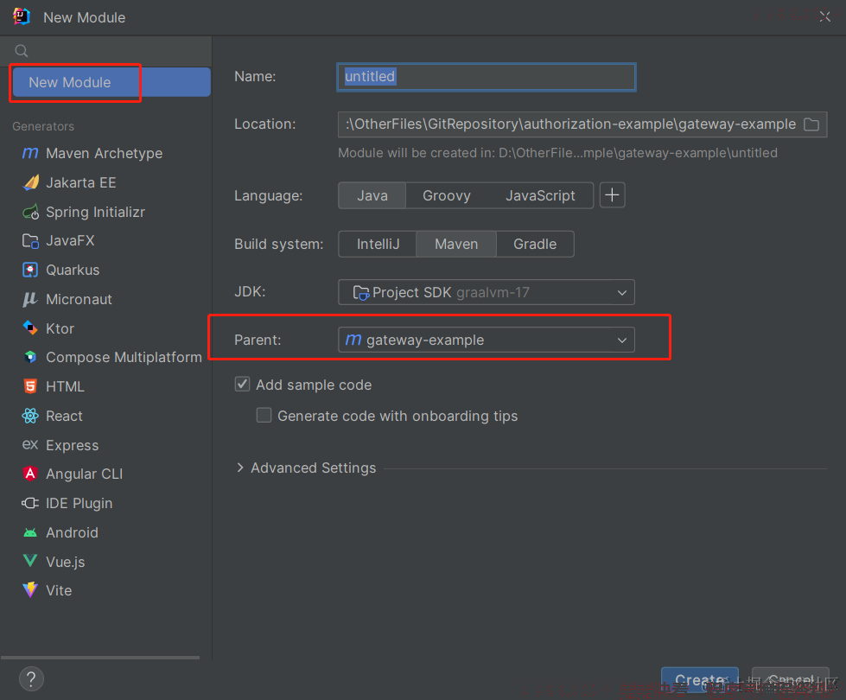The width and height of the screenshot is (846, 700).
Task: Select Vue.js generator label
Action: pyautogui.click(x=66, y=561)
